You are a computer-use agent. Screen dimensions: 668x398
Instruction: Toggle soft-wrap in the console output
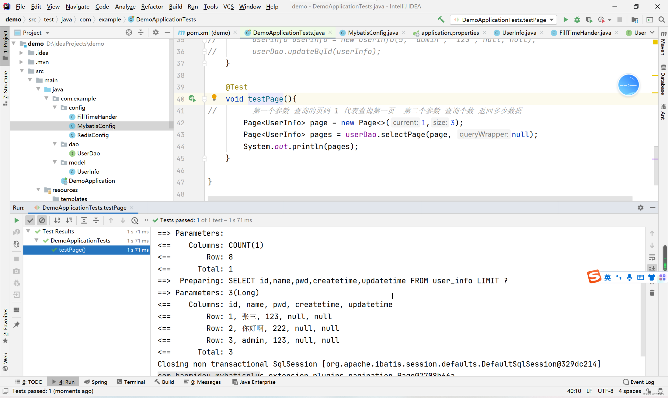[x=652, y=257]
